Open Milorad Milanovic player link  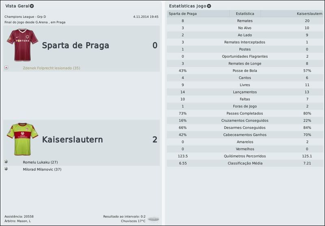[x=42, y=169]
